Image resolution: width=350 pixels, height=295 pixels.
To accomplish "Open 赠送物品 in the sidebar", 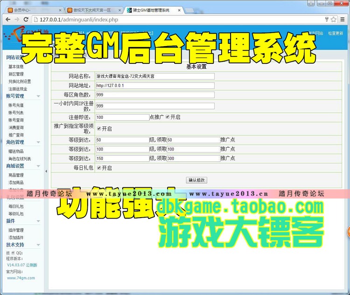I will pyautogui.click(x=16, y=151).
